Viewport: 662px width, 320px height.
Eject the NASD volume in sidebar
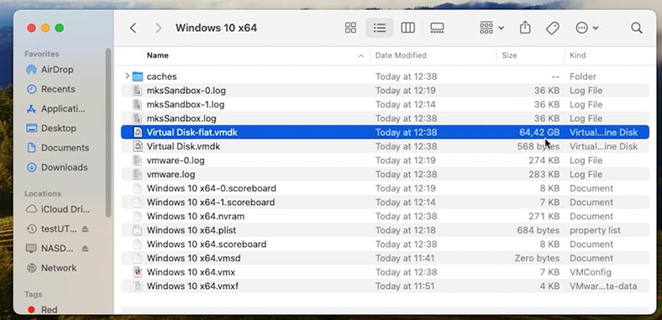pos(85,249)
